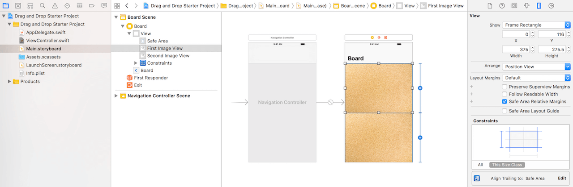Expand the Constraints tree item
This screenshot has height=187, width=573.
click(x=136, y=63)
